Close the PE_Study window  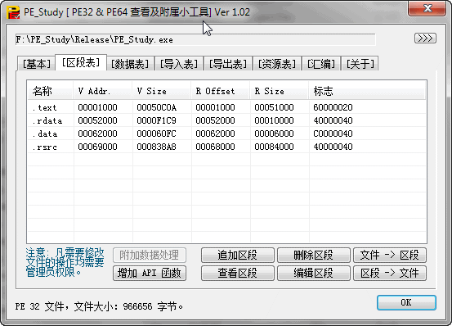[x=427, y=8]
